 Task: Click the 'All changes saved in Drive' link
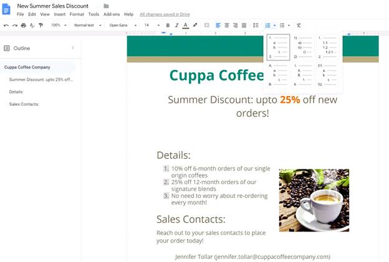point(165,14)
